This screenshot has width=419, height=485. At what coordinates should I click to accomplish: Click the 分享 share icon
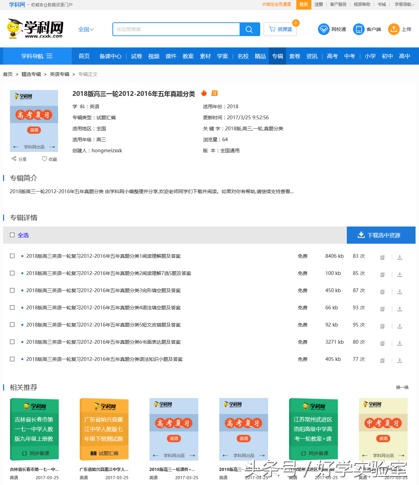pyautogui.click(x=14, y=159)
